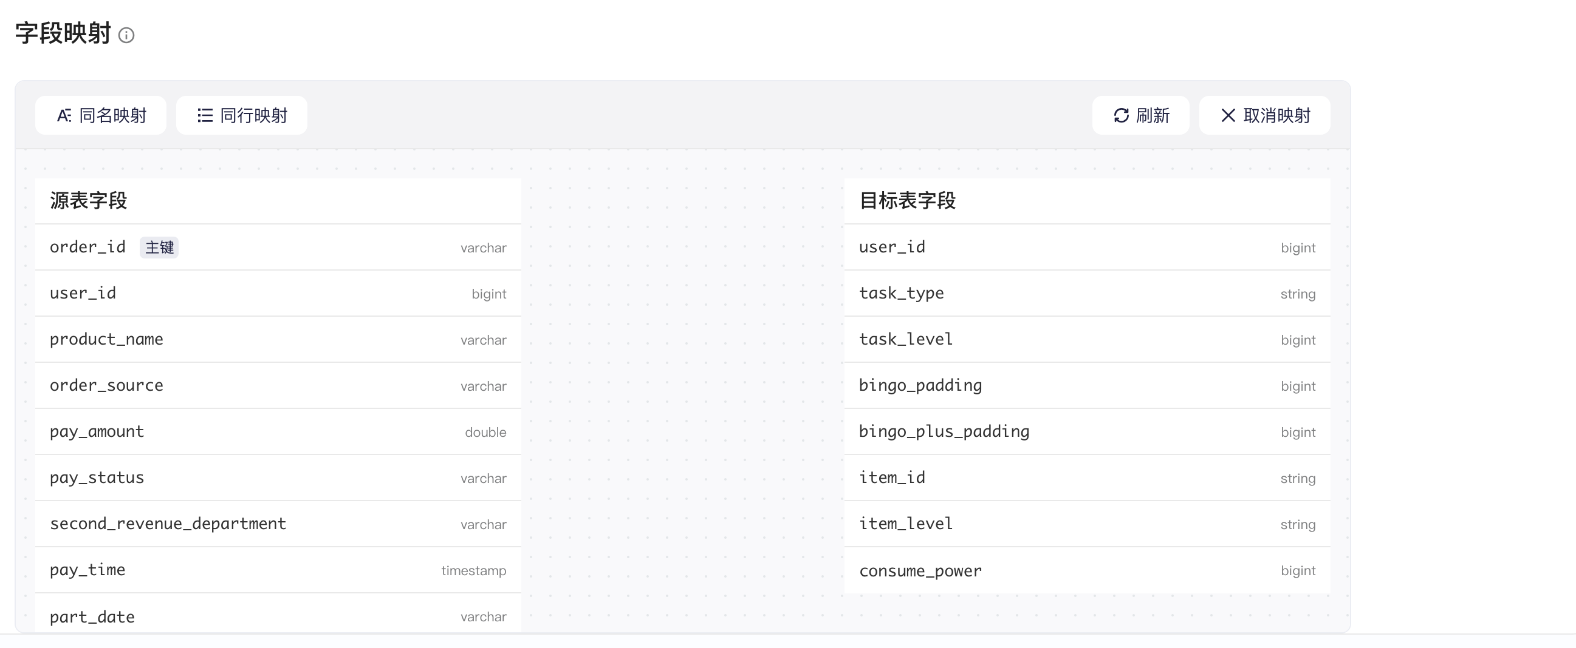Select source field pay_status
1576x648 pixels.
click(x=278, y=478)
